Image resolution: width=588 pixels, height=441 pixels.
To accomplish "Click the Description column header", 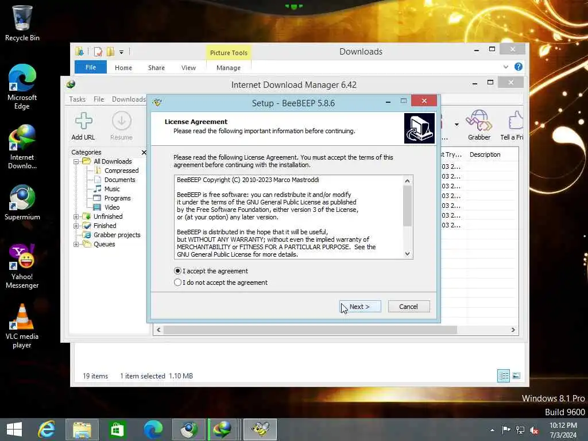I will point(485,154).
